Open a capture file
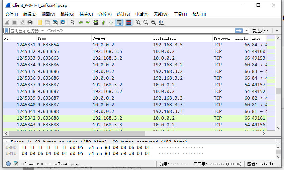Viewport: 284px width, 170px height. coord(40,22)
